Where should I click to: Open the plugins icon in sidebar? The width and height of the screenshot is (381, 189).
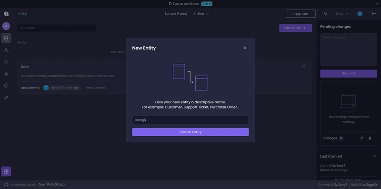pos(6,98)
